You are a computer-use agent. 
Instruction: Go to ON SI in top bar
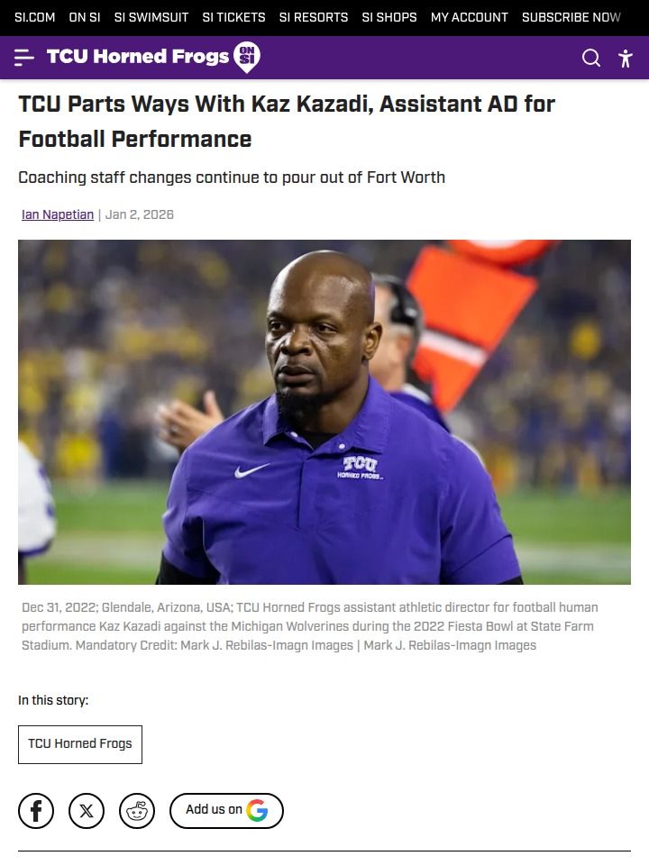click(85, 17)
